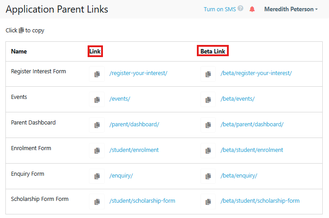Turn on SMS
Viewport: 329px width, 218px height.
pyautogui.click(x=219, y=9)
